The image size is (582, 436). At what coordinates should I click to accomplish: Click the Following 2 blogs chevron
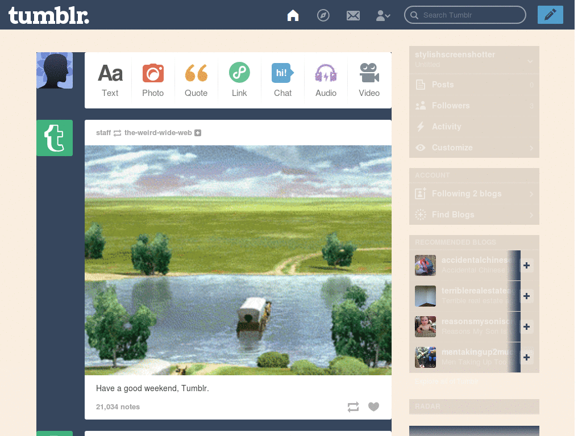click(531, 194)
